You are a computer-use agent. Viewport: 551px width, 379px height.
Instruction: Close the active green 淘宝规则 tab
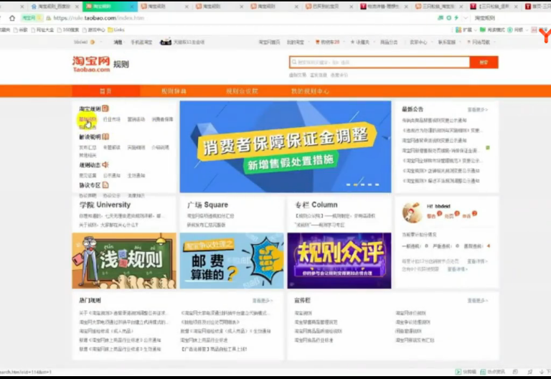click(x=132, y=6)
